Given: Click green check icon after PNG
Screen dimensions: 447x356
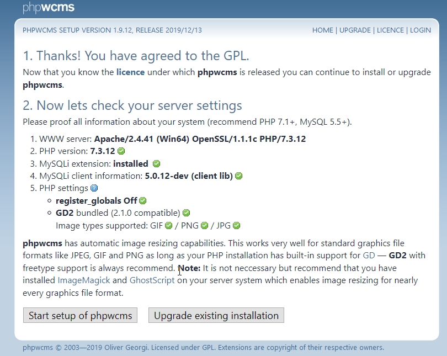Looking at the screenshot, I should 204,226.
